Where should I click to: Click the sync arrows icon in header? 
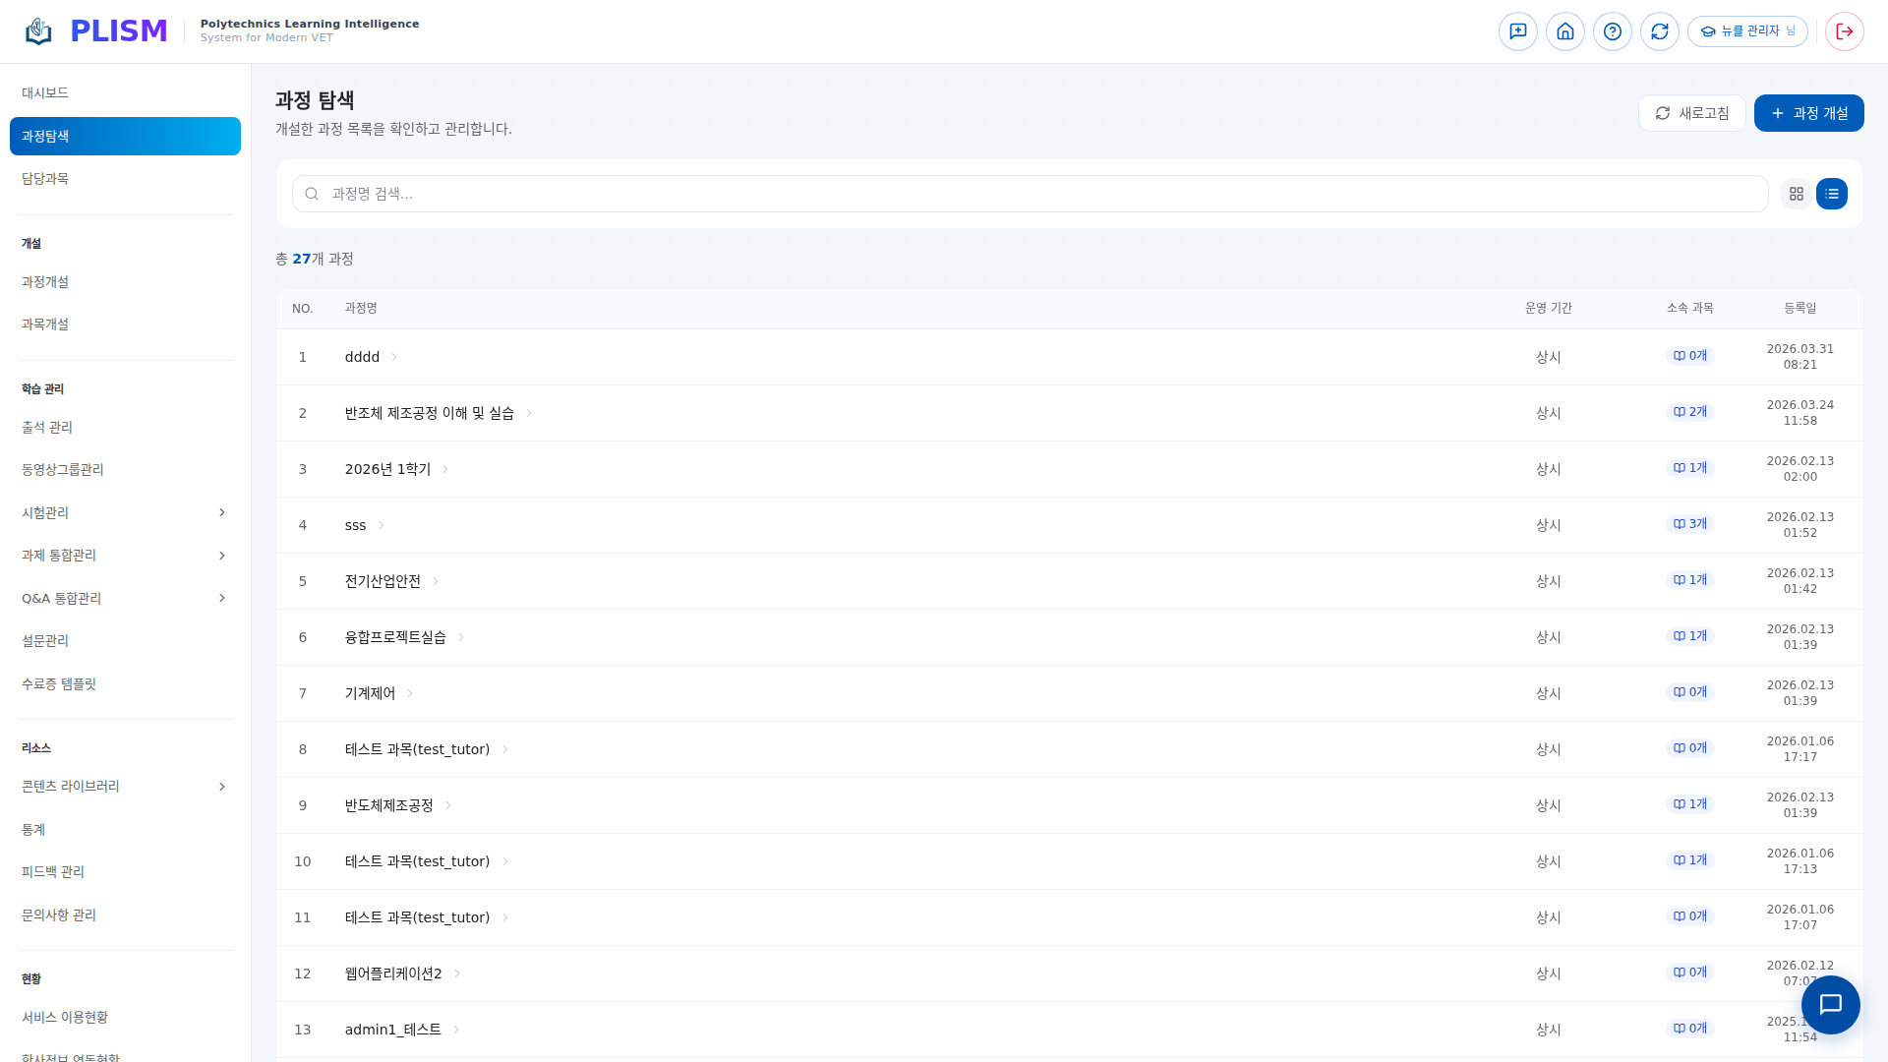[1659, 31]
